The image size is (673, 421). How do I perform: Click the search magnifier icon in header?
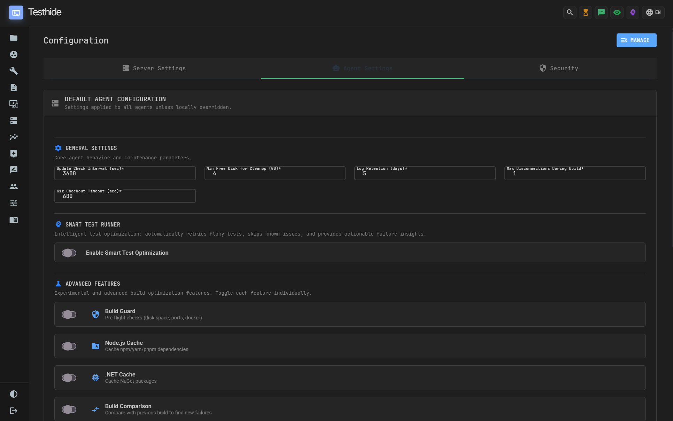[570, 12]
